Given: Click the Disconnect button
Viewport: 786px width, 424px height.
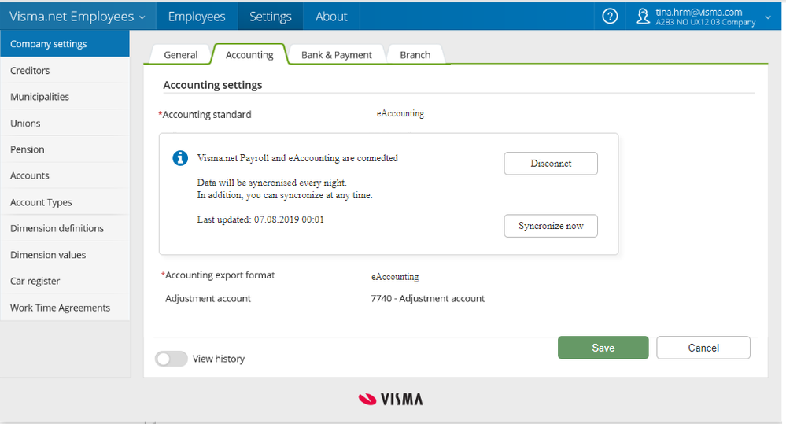Looking at the screenshot, I should (x=551, y=164).
